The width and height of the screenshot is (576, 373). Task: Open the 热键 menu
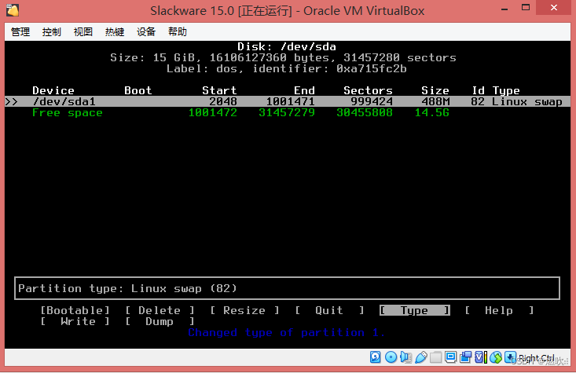pyautogui.click(x=115, y=32)
